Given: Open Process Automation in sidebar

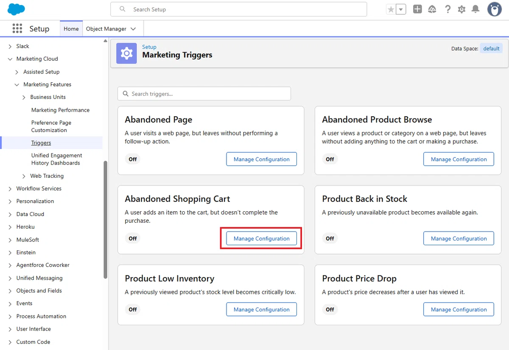Looking at the screenshot, I should pos(41,316).
